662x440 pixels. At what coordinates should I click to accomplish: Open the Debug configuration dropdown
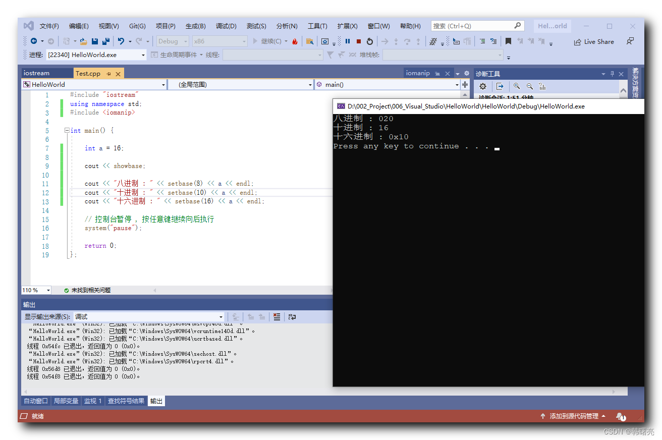[172, 41]
